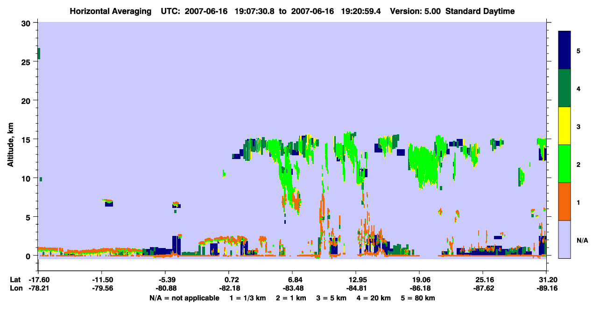Click the longitude value -83.48

292,289
